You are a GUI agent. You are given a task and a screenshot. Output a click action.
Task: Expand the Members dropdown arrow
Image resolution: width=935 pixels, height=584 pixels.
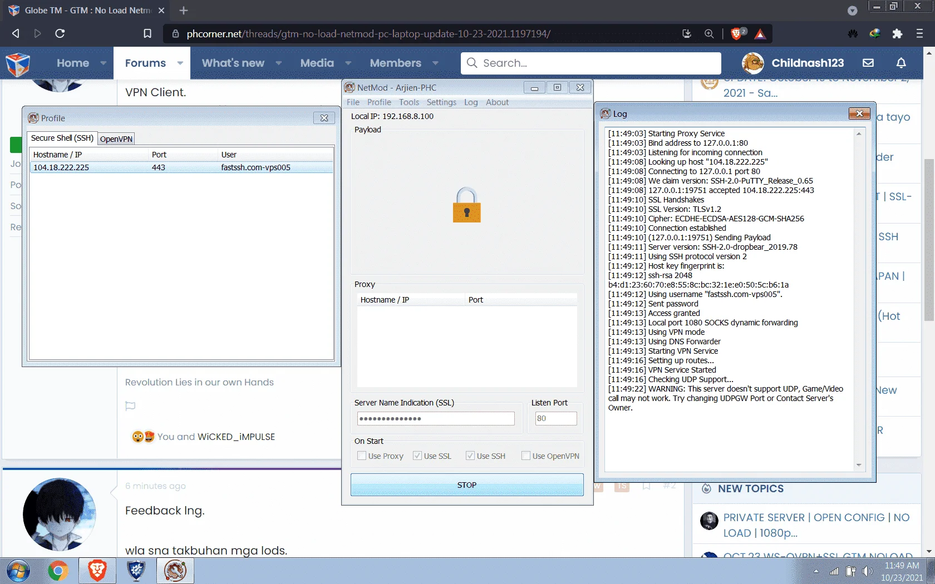click(436, 63)
